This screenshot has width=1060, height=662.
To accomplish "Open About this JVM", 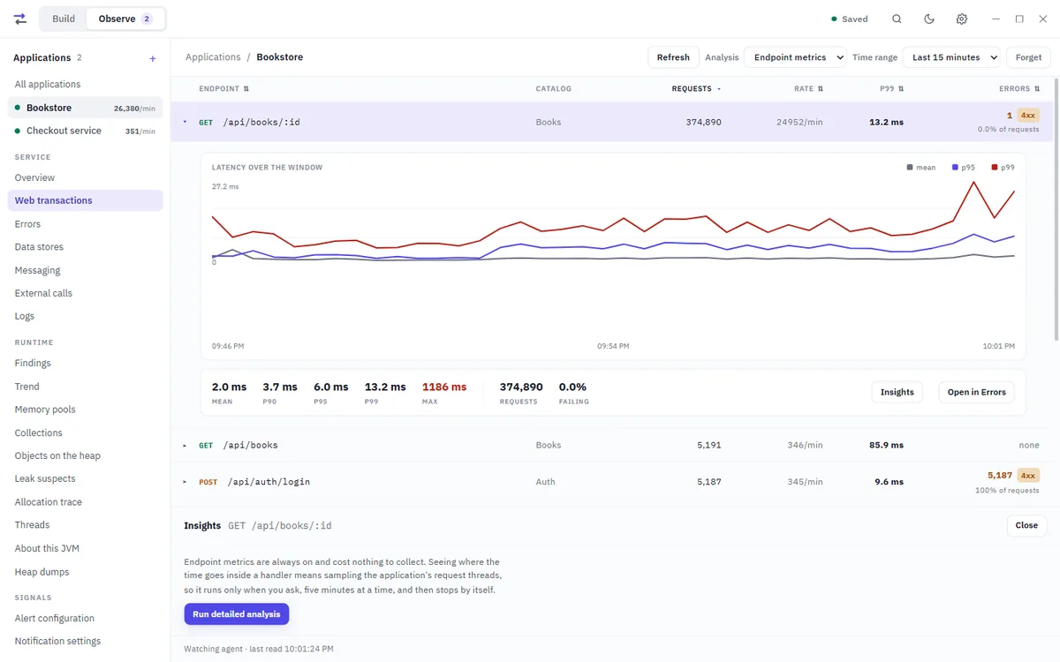I will point(85,548).
